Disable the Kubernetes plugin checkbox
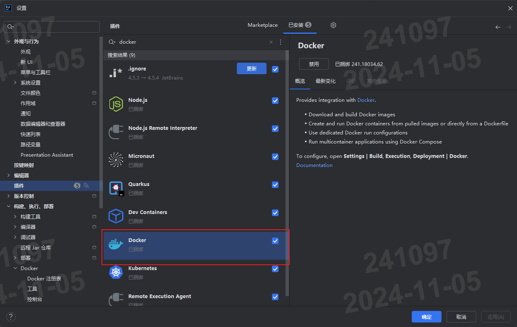The width and height of the screenshot is (517, 327). 275,269
